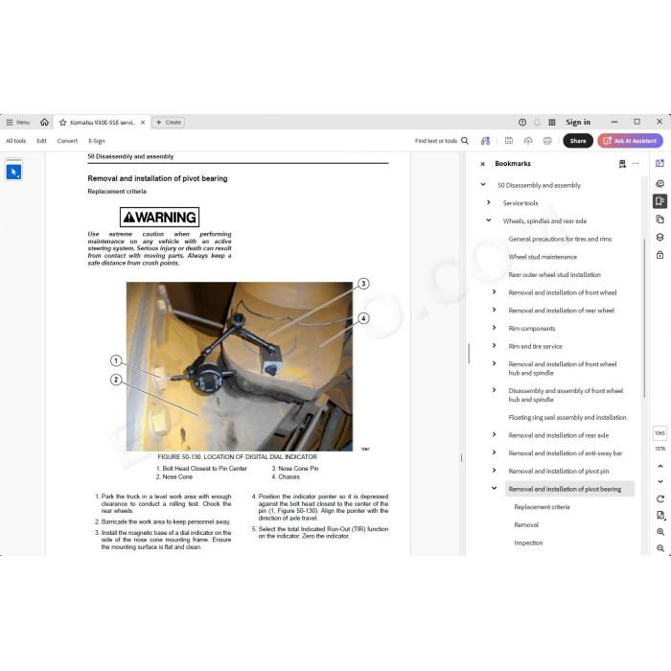This screenshot has height=671, width=671.
Task: Click the zoom in magnifier
Action: (660, 532)
